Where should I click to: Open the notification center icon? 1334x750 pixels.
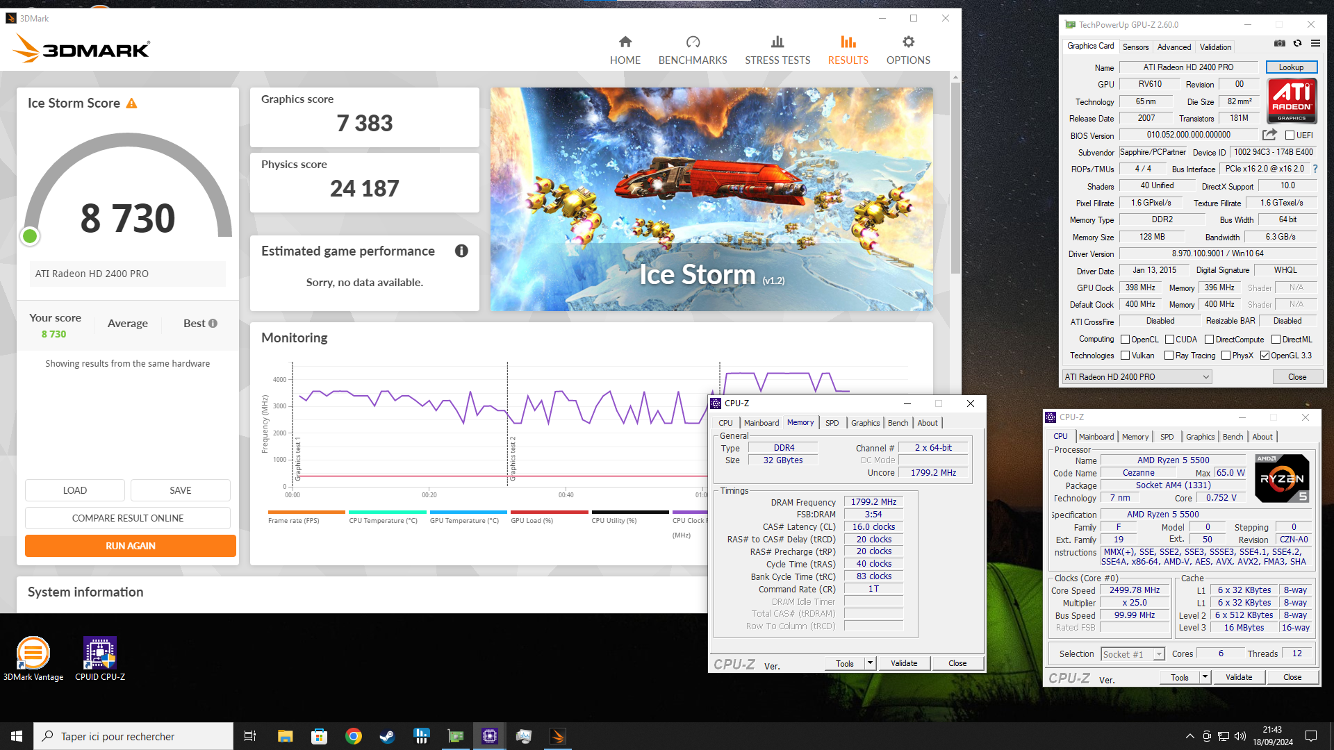coord(1311,736)
